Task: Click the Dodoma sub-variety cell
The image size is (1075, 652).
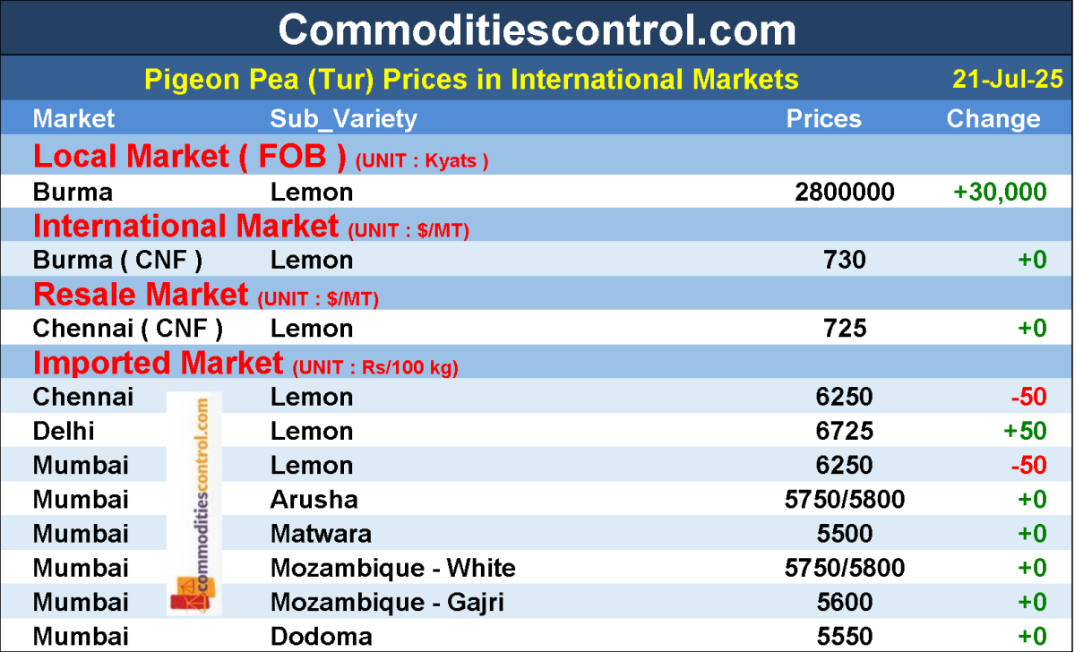Action: click(321, 637)
